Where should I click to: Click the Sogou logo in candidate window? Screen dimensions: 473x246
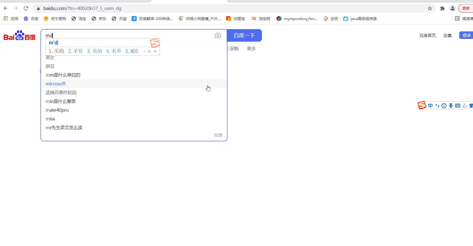[154, 43]
